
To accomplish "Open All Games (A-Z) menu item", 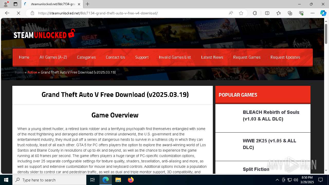I will tap(53, 57).
